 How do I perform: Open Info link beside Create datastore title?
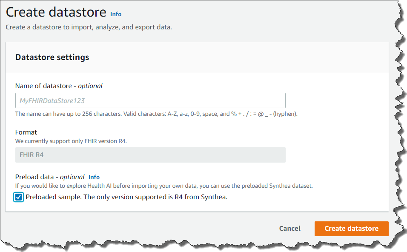(116, 14)
